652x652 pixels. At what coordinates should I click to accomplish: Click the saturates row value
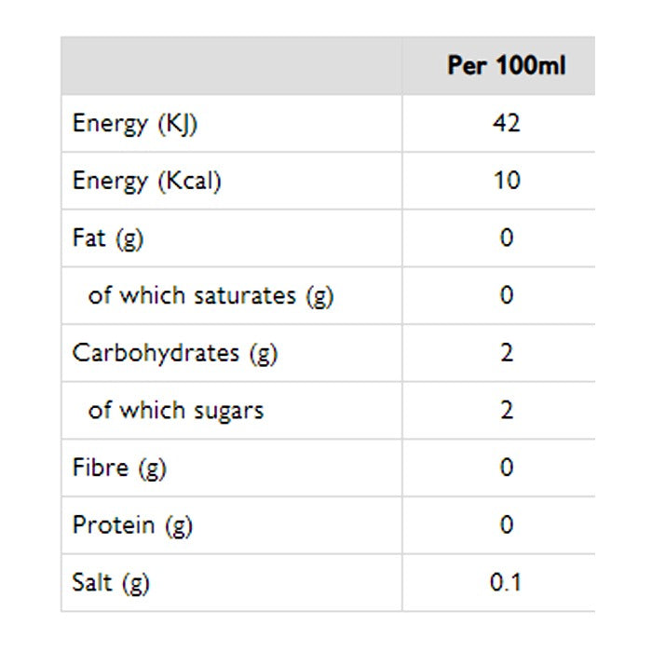tap(506, 296)
